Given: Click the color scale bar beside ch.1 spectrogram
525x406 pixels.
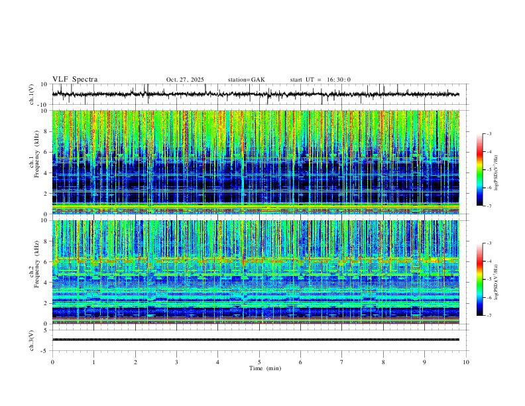Looking at the screenshot, I should click(x=479, y=170).
